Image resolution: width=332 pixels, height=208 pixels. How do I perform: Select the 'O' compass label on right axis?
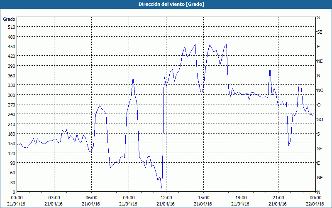[x=319, y=105]
